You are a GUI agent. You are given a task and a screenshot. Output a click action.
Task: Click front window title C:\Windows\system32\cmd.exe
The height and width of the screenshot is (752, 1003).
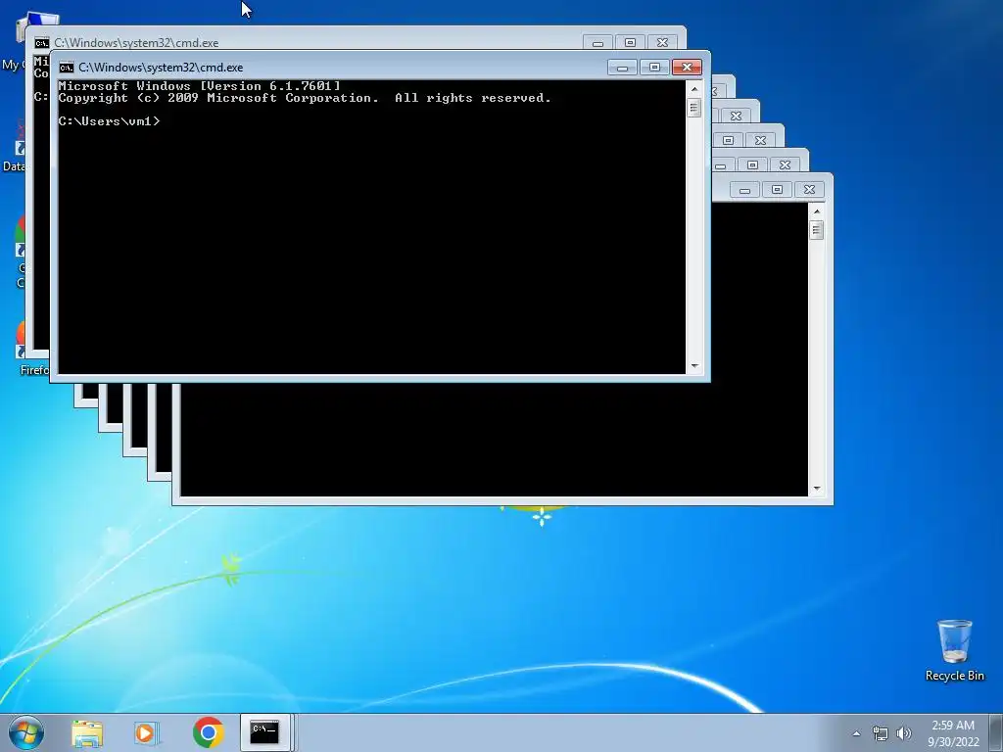coord(161,68)
